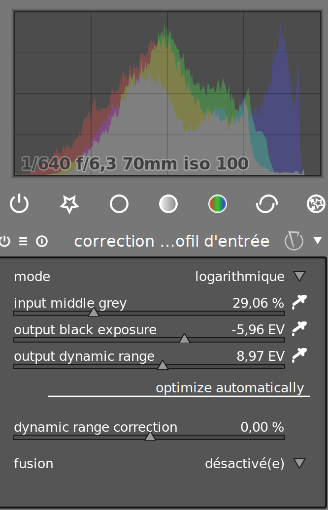
Task: Select tone group gradient circle icon
Action: (168, 204)
